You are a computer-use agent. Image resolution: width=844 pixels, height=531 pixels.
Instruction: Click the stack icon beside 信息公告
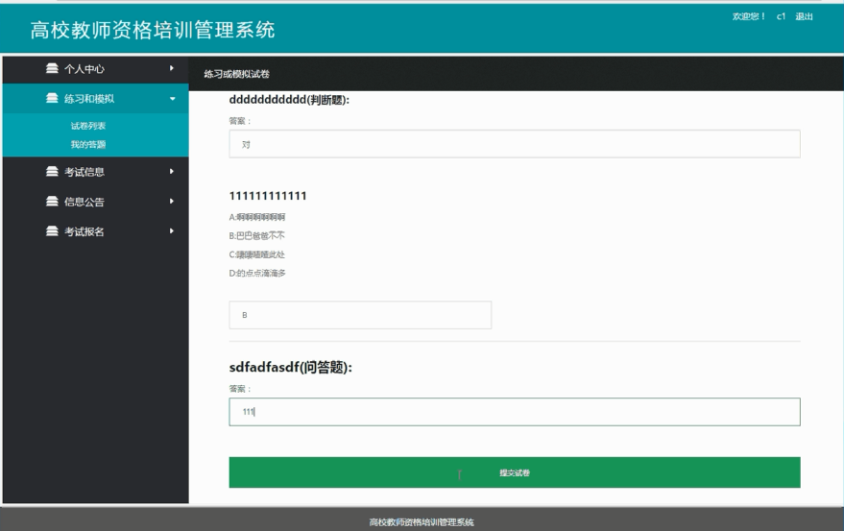point(52,202)
